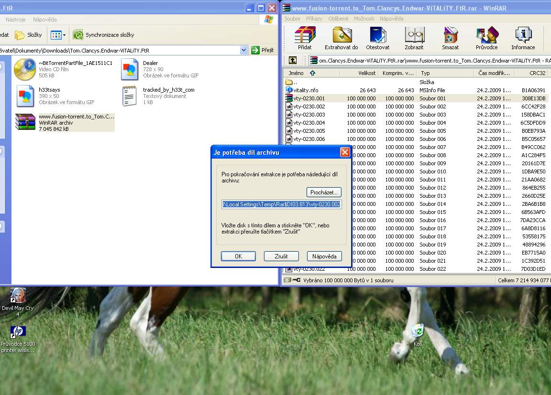Select the 'Soubor 010' type cell
This screenshot has width=551, height=395.
click(432, 171)
